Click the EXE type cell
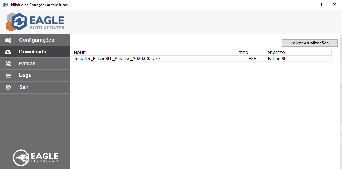The width and height of the screenshot is (342, 169). pos(252,59)
